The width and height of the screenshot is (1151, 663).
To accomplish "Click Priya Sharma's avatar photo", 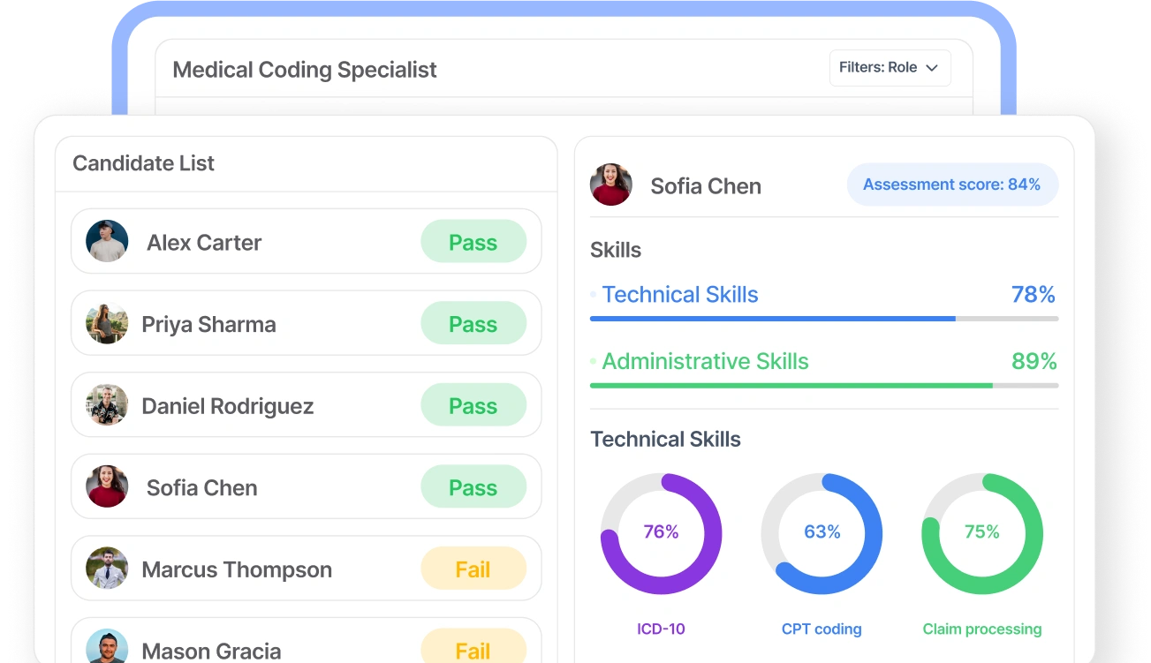I will point(107,323).
